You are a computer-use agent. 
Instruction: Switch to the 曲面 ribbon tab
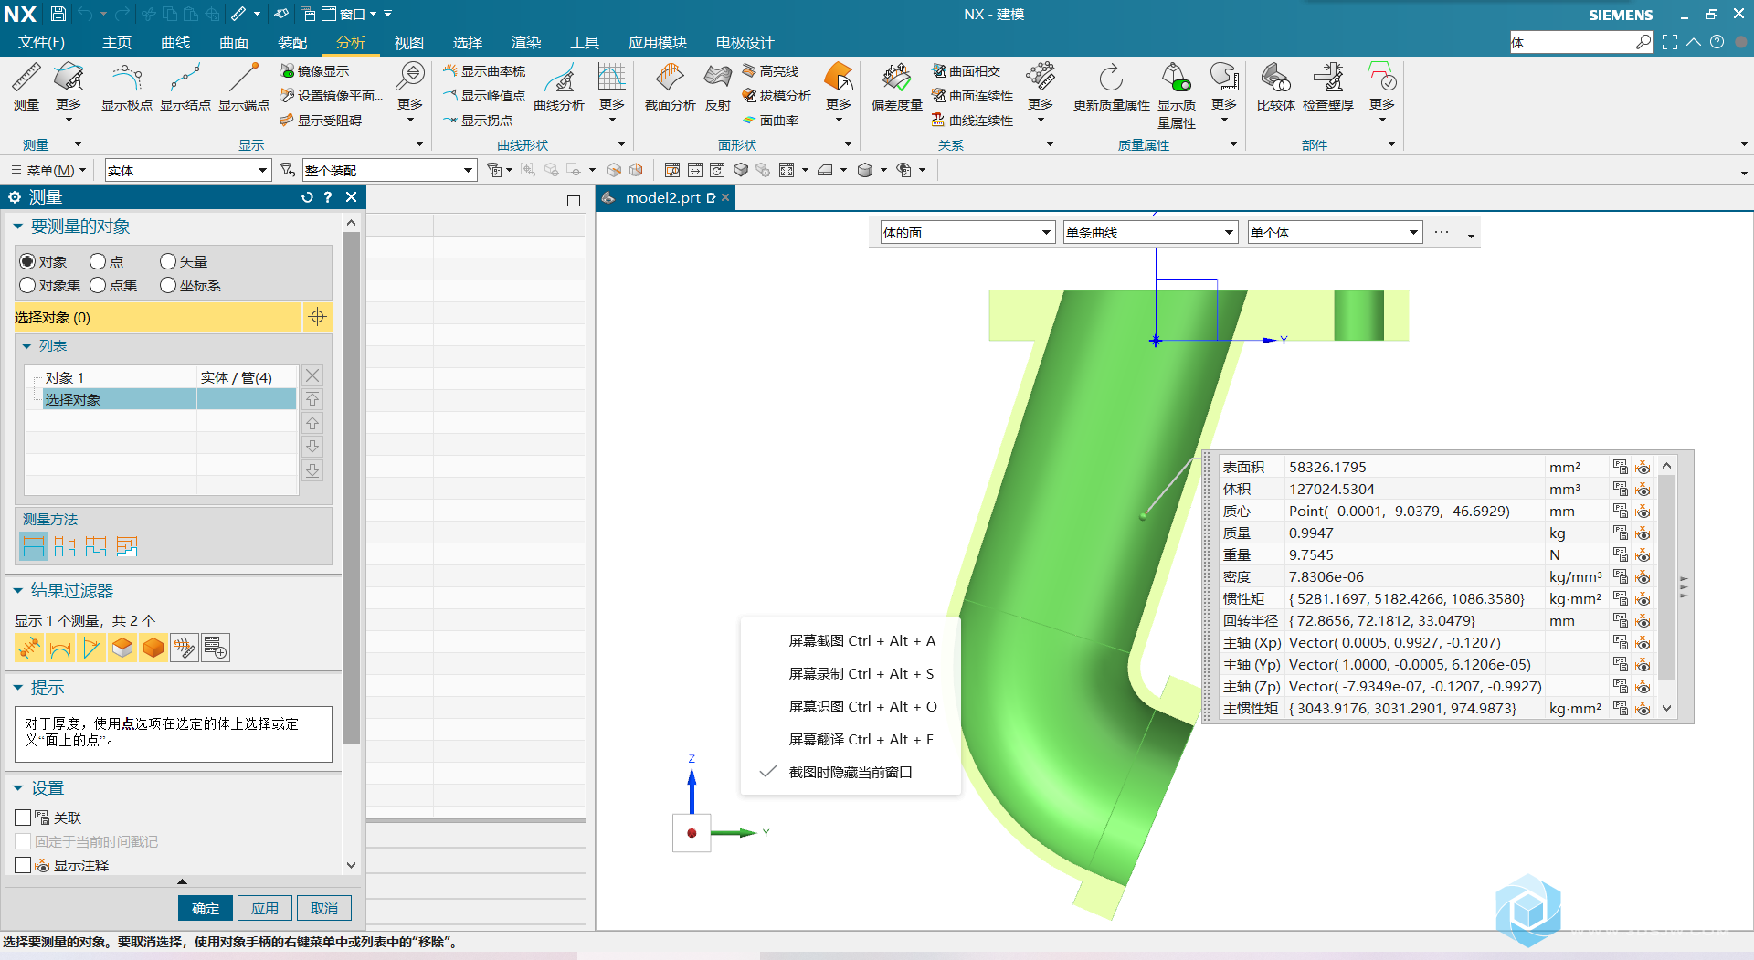click(x=234, y=42)
